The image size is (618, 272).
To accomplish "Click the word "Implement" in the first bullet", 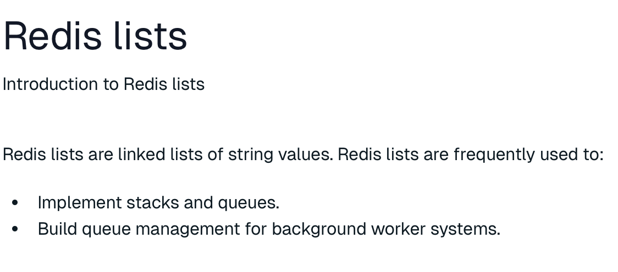I will (x=80, y=203).
